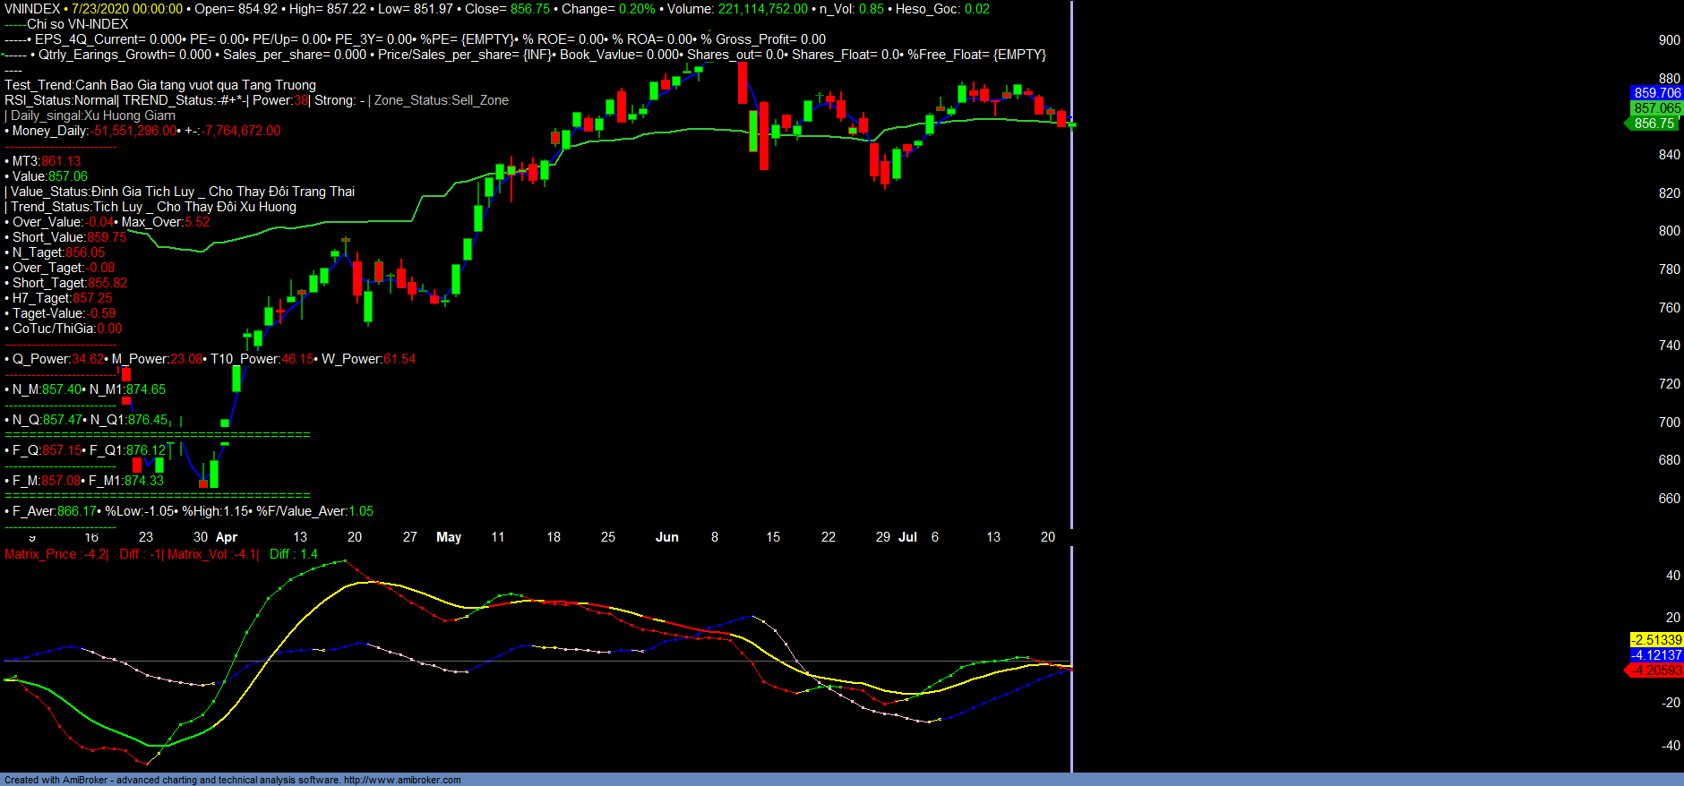Click the 900 level on the price axis

1669,40
